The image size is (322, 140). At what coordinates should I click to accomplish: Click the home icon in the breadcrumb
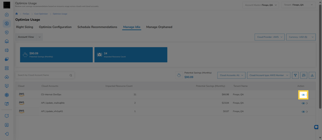[17, 14]
